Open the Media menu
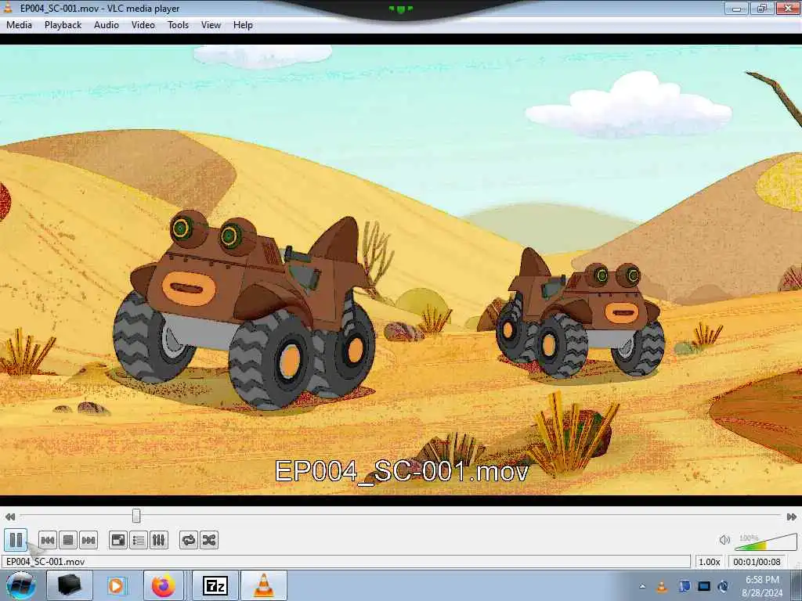The width and height of the screenshot is (802, 601). coord(19,25)
